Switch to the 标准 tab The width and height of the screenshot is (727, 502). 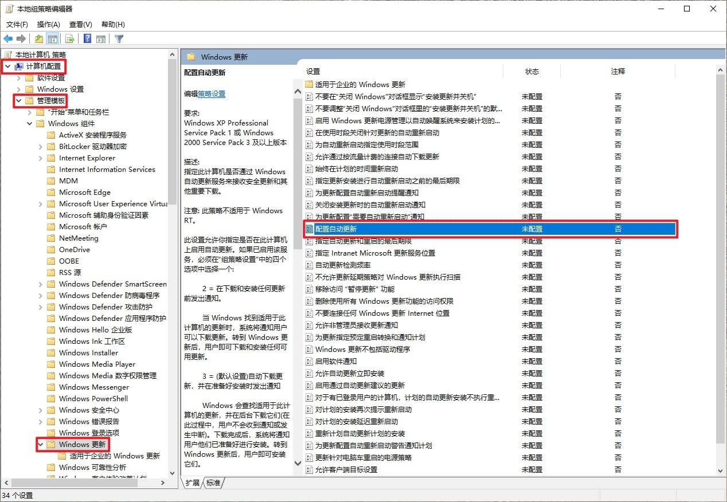[213, 483]
